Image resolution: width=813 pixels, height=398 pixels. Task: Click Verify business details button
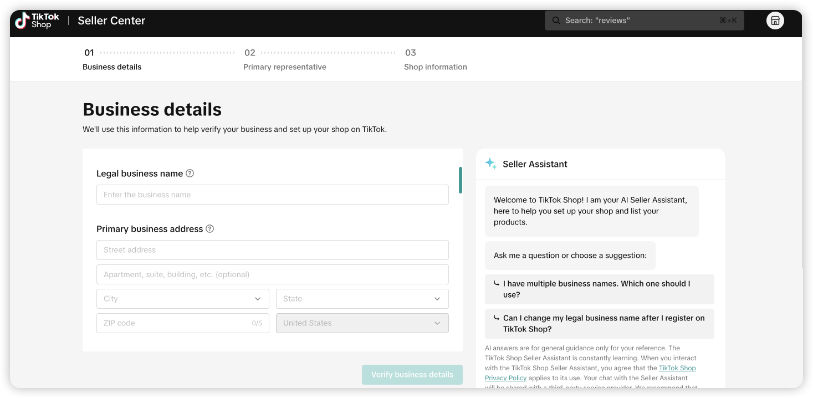pos(412,375)
